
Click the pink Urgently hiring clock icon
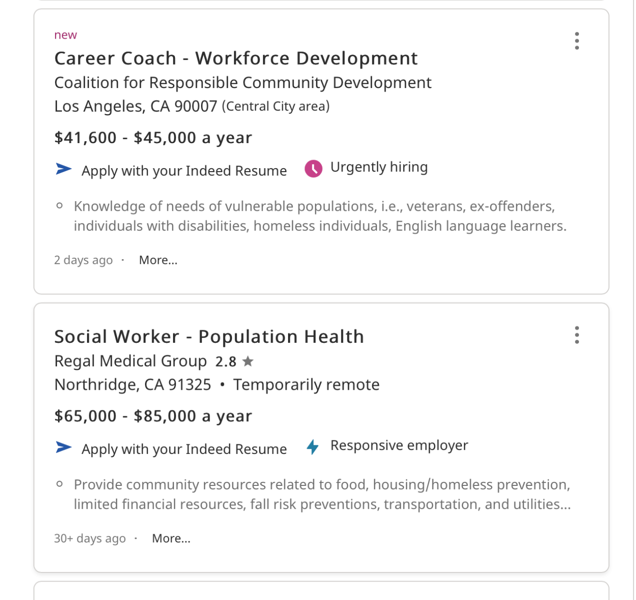pyautogui.click(x=313, y=169)
